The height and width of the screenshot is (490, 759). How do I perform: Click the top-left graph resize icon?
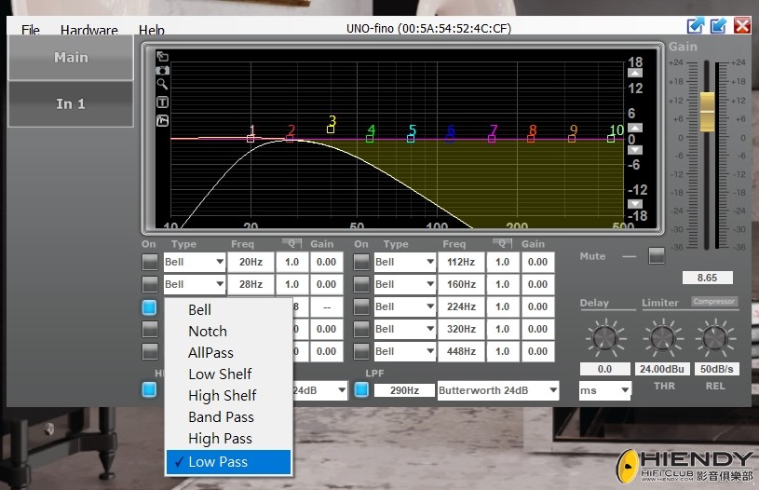(x=162, y=56)
